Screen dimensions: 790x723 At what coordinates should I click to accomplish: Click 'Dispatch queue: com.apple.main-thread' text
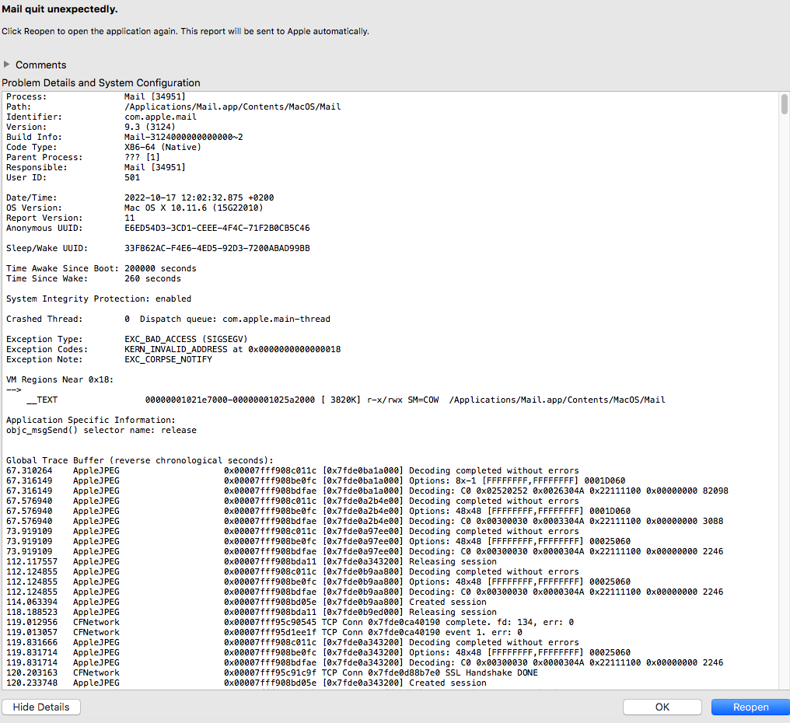click(x=235, y=319)
